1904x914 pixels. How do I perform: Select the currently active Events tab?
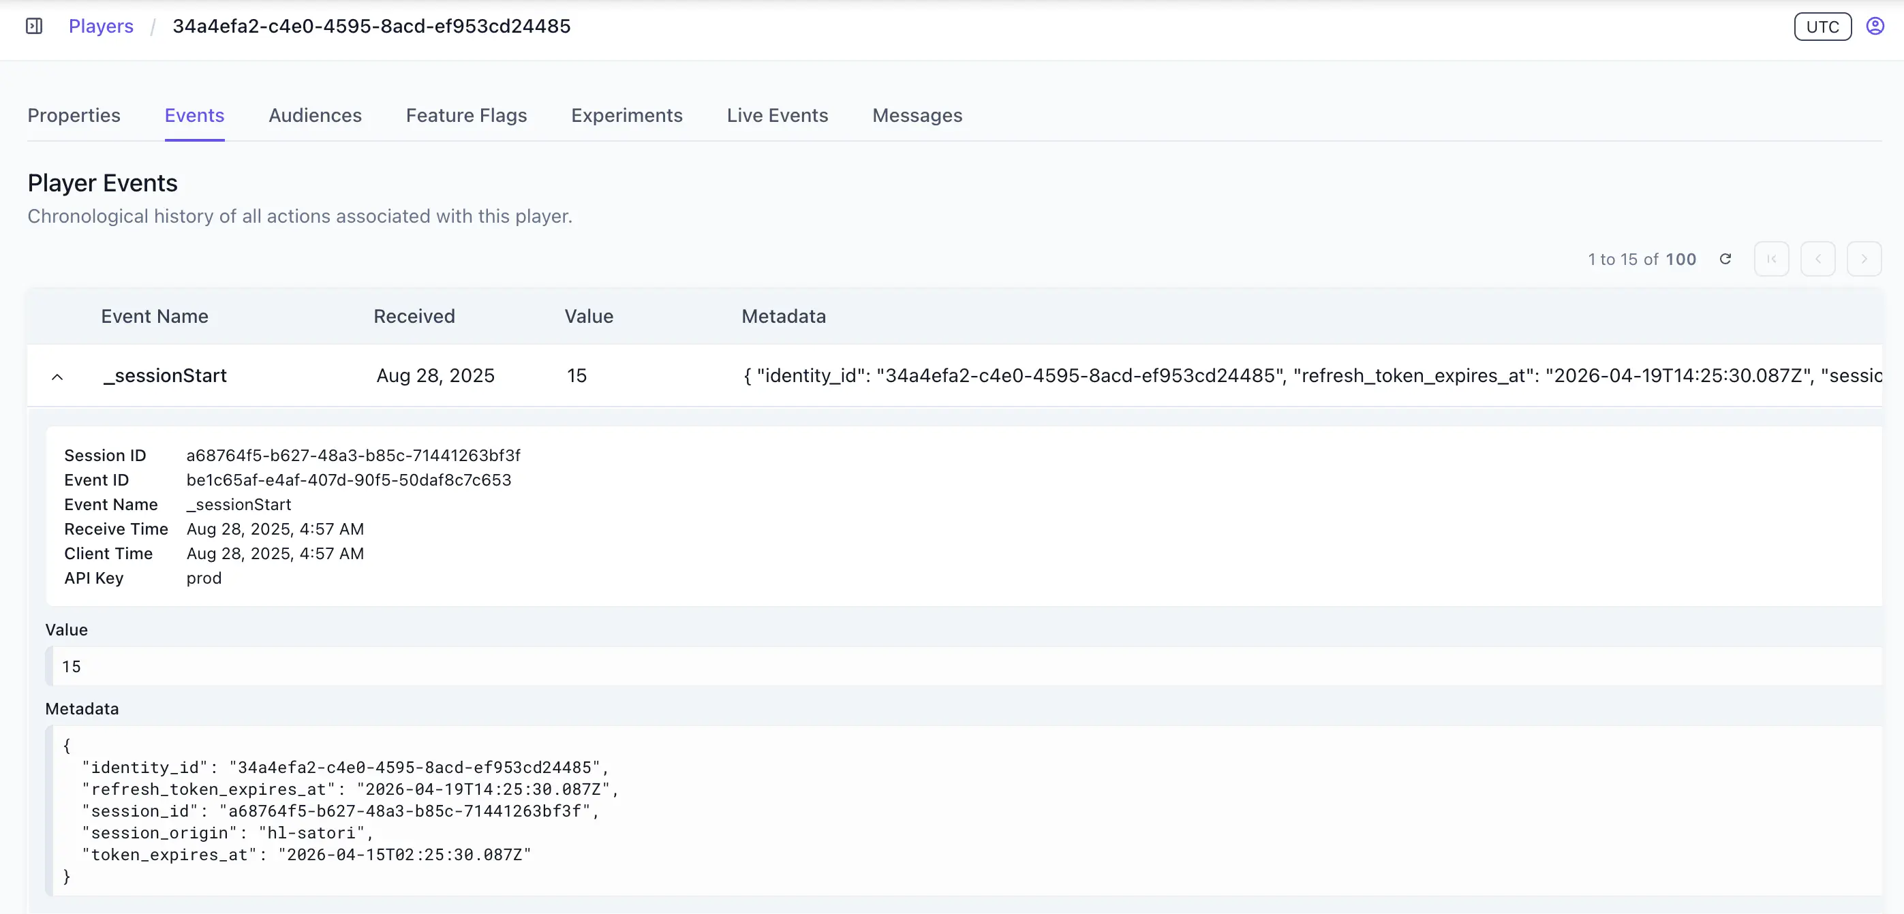(x=194, y=115)
